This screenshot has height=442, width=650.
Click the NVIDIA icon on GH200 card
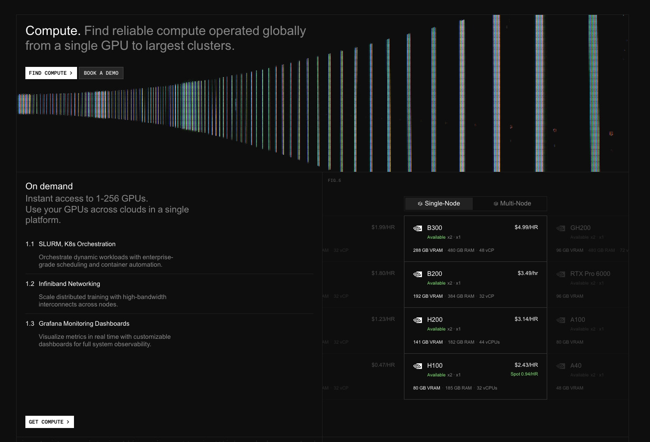[561, 228]
